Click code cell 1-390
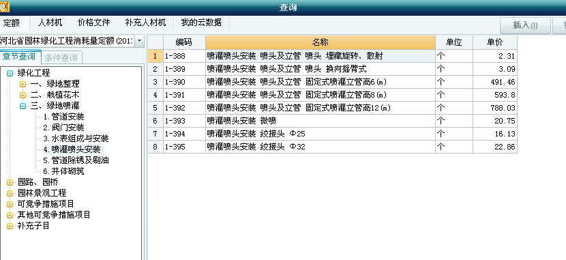Image resolution: width=566 pixels, height=260 pixels. click(184, 82)
